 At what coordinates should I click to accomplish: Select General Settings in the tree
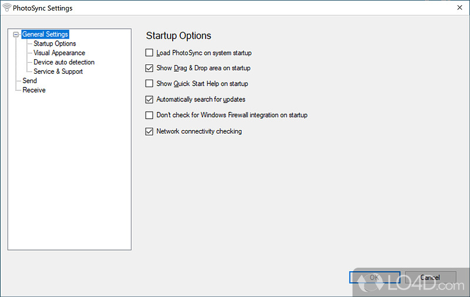click(45, 35)
